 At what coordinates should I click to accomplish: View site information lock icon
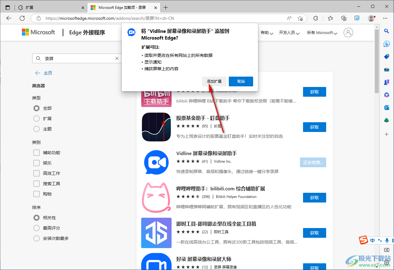click(38, 18)
